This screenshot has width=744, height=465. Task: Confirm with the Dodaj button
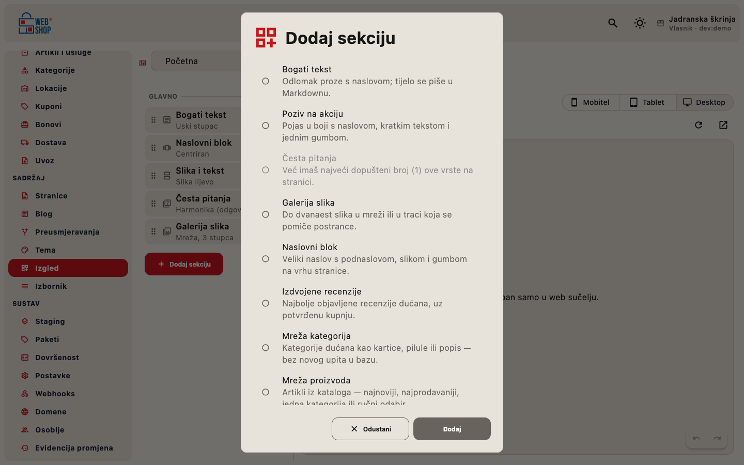coord(452,429)
